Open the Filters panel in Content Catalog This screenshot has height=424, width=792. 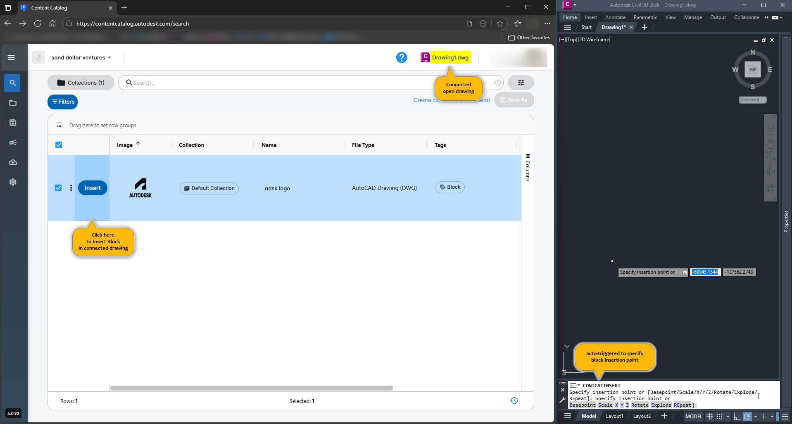62,102
